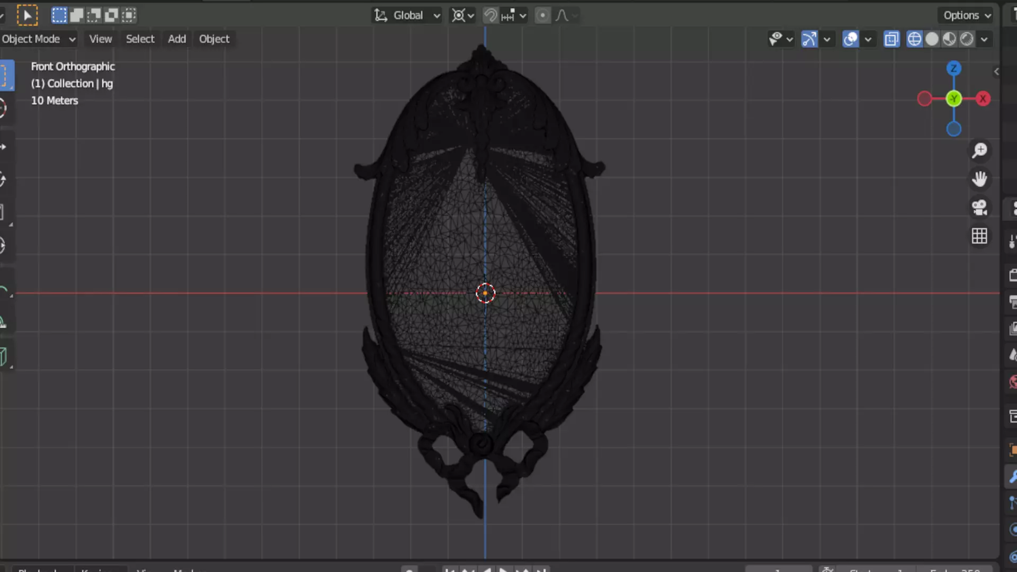
Task: Choose the extend selection mode icon
Action: click(76, 15)
